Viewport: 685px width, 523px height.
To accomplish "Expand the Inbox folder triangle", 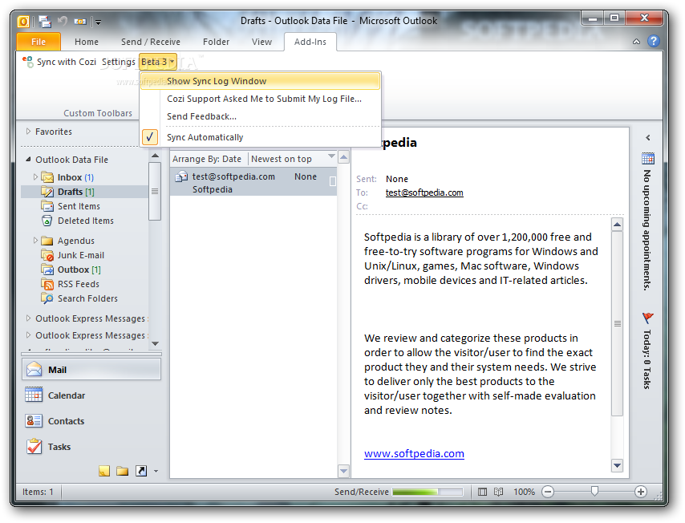I will (35, 177).
